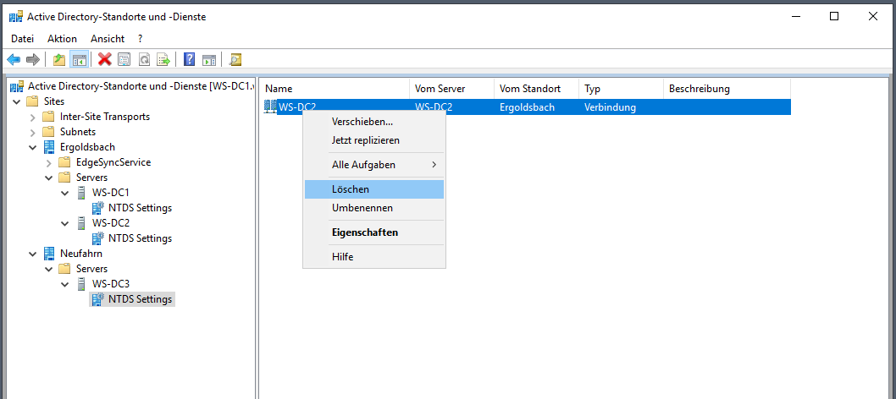Viewport: 896px width, 399px height.
Task: Open the Aktion menu
Action: [x=63, y=39]
